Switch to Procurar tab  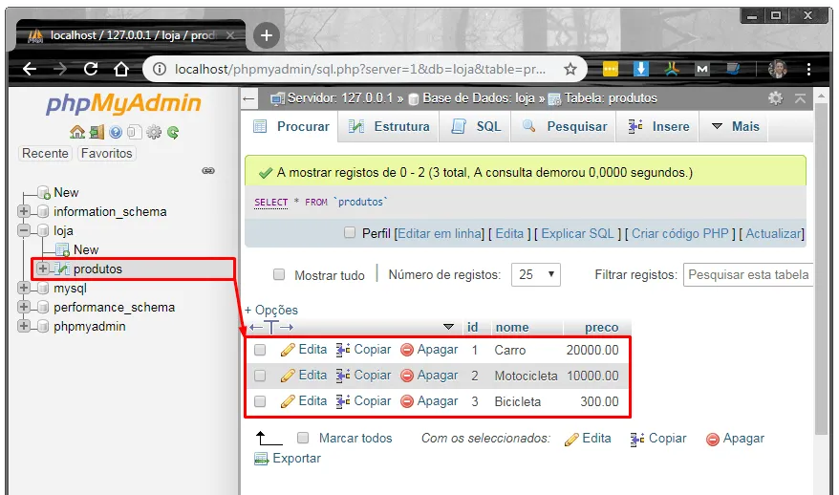pyautogui.click(x=290, y=127)
